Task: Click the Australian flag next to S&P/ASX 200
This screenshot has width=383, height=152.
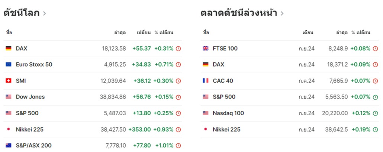Action: (9, 145)
